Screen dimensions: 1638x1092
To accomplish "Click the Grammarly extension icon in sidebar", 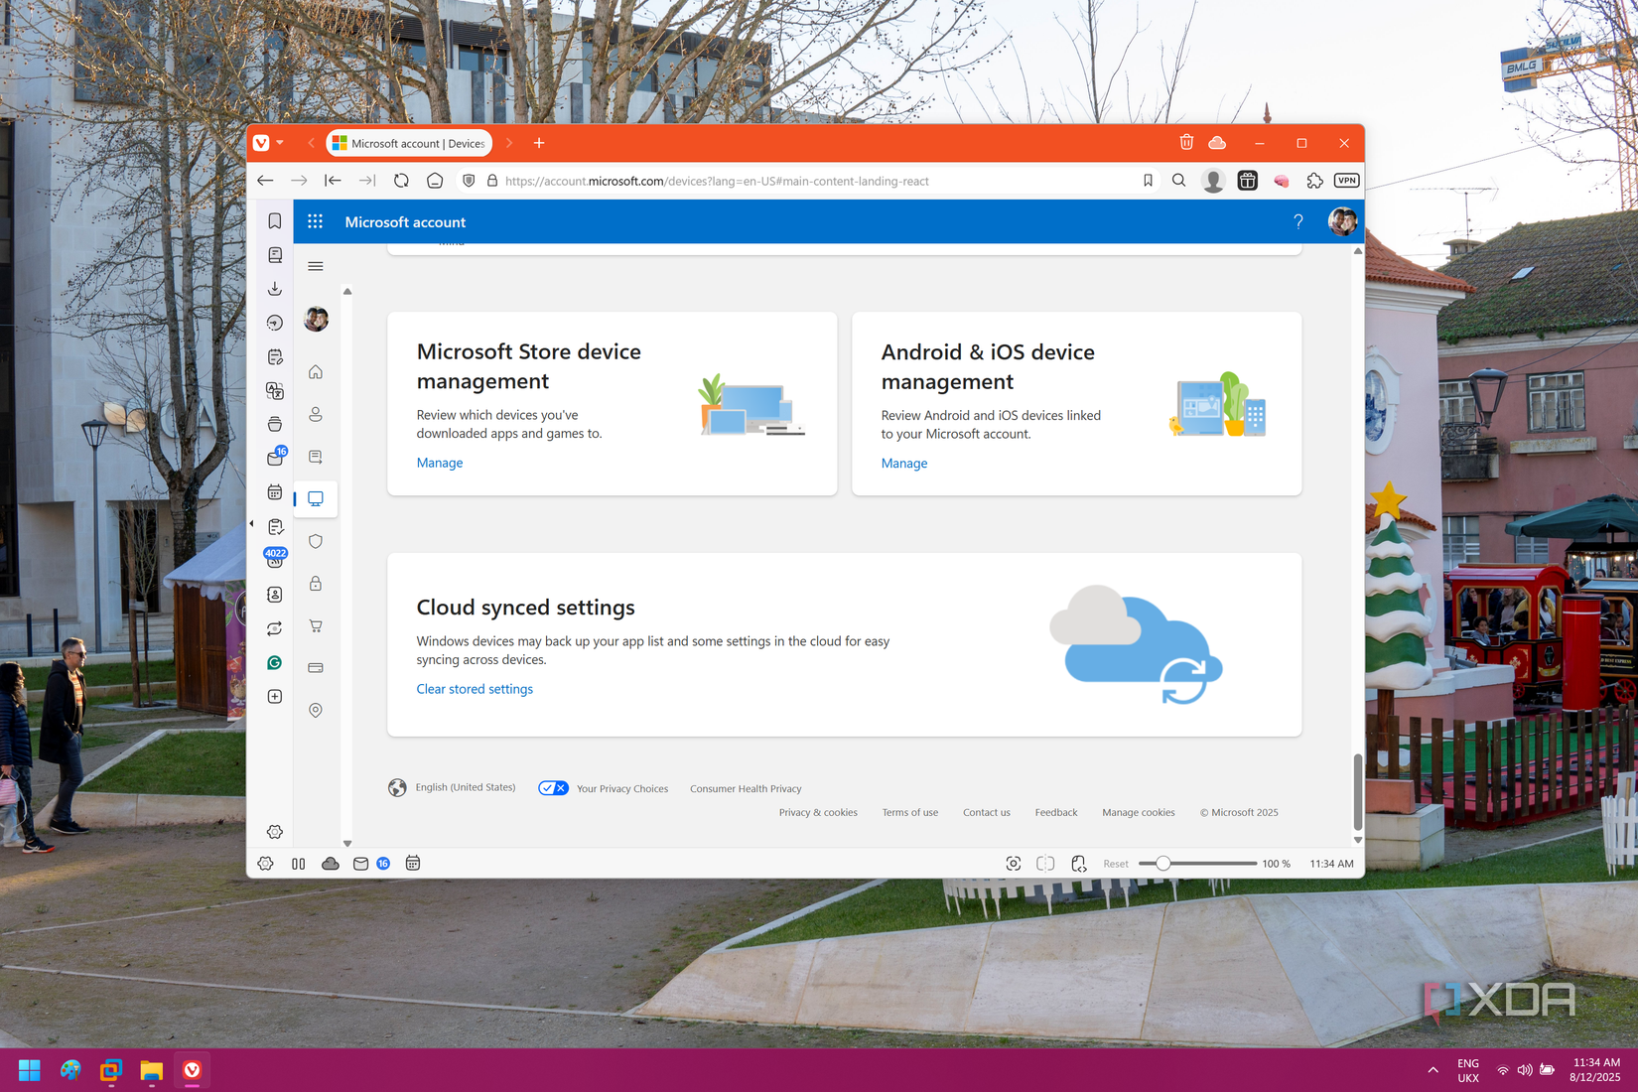I will pos(275,662).
